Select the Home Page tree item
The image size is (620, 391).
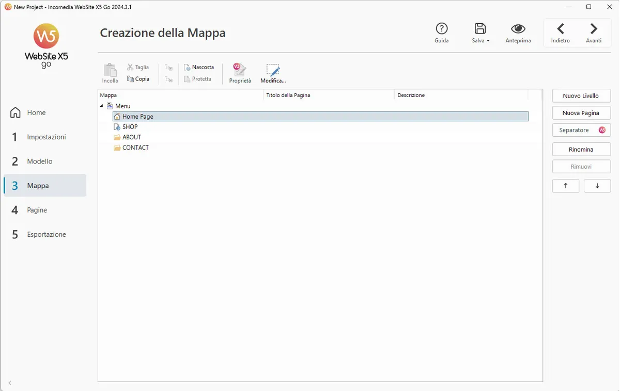[320, 117]
